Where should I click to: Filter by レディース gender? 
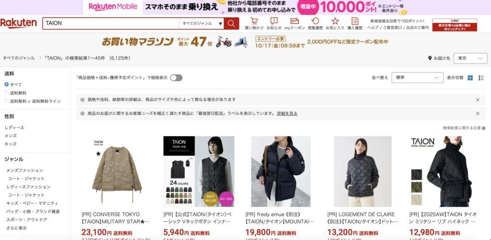click(x=14, y=128)
